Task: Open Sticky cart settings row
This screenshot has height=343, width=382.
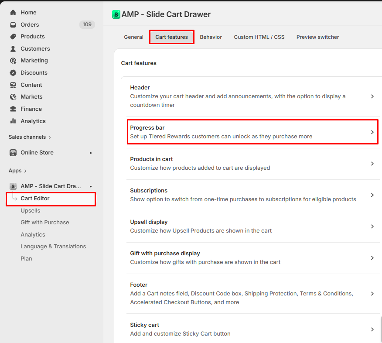Action: click(x=253, y=329)
